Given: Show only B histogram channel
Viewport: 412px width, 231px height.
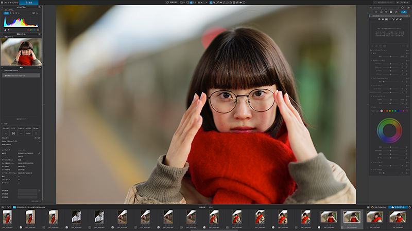Looking at the screenshot, I should (16, 13).
